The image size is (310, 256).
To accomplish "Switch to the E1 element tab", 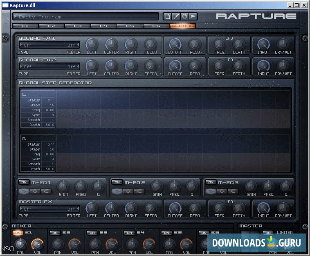I will point(25,26).
